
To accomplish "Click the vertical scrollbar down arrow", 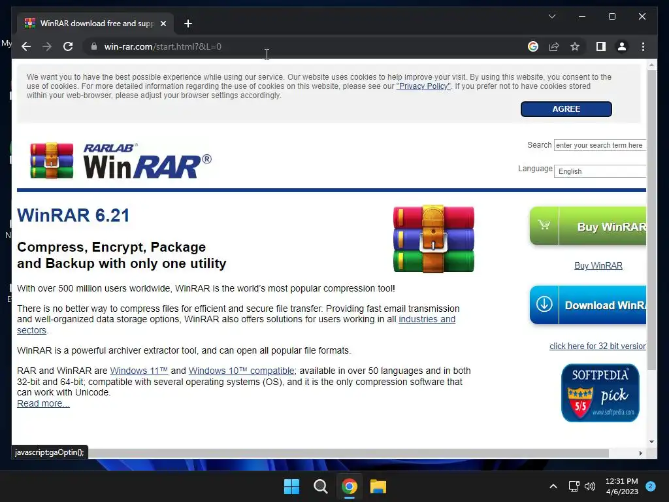I will tap(651, 442).
